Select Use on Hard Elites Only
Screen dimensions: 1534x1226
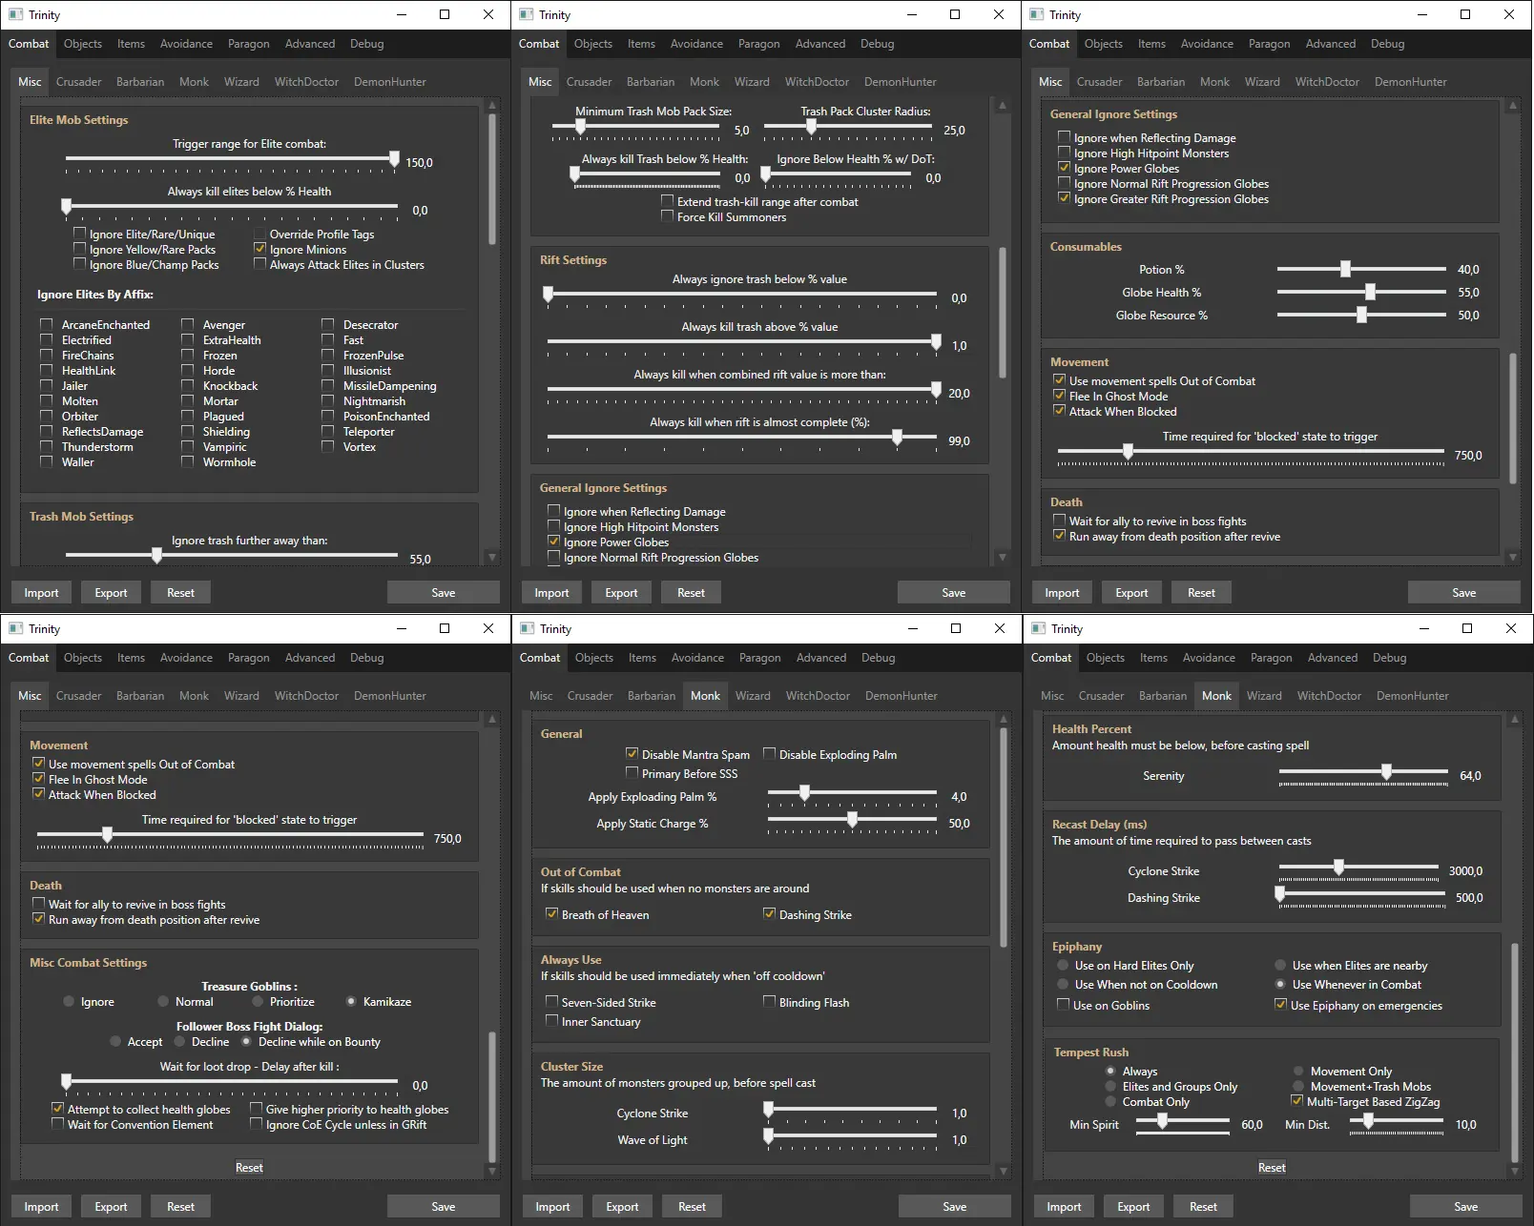[x=1063, y=965]
